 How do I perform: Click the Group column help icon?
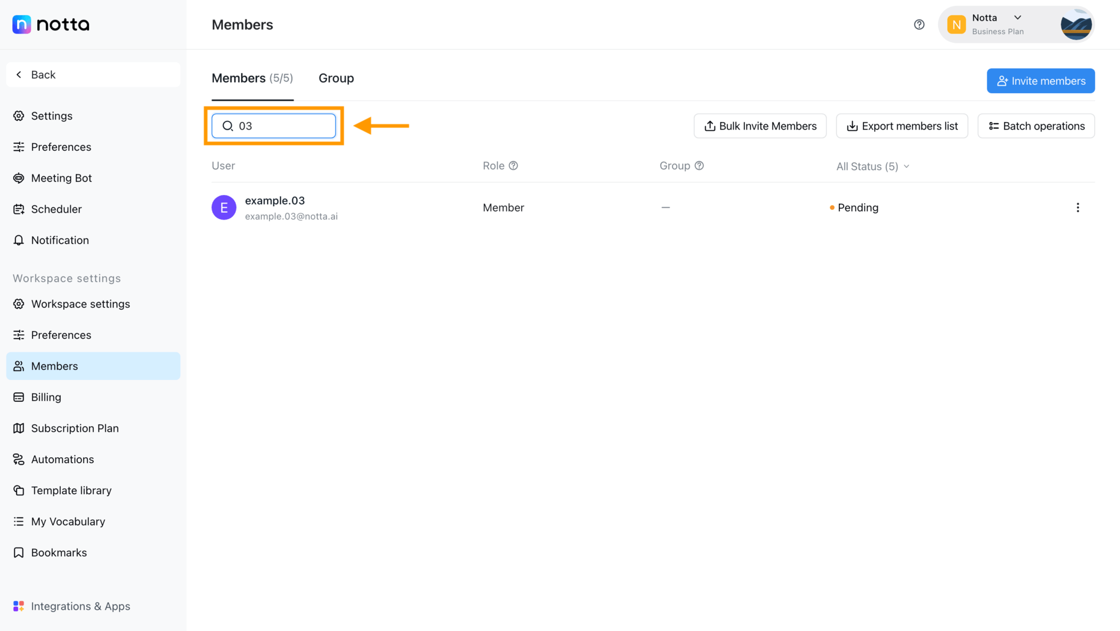coord(699,166)
